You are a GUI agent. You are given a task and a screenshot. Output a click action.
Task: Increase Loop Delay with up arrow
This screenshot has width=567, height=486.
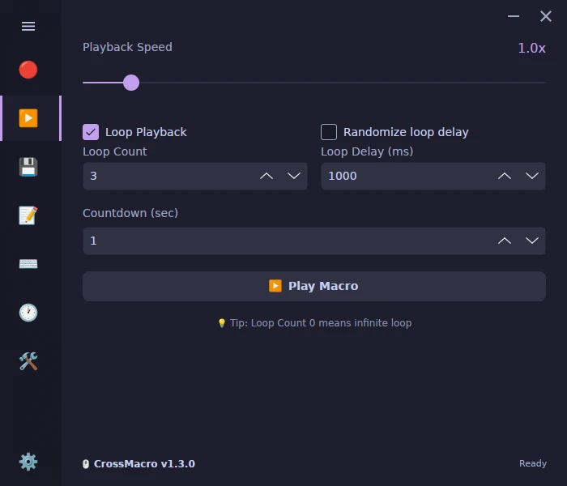pyautogui.click(x=505, y=176)
